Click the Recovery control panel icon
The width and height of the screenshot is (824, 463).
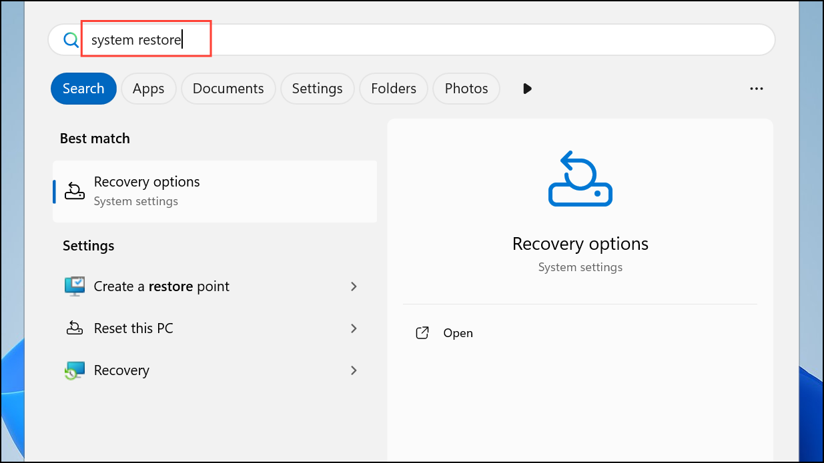point(75,370)
